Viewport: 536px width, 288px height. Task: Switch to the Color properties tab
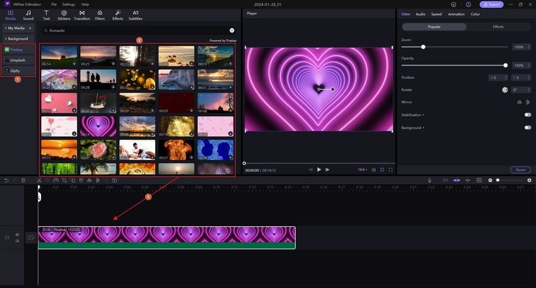point(475,14)
